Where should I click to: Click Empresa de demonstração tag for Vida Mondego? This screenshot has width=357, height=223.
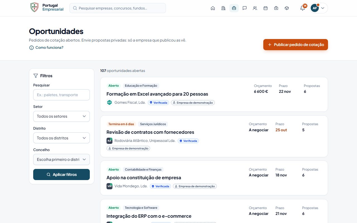coord(195,186)
